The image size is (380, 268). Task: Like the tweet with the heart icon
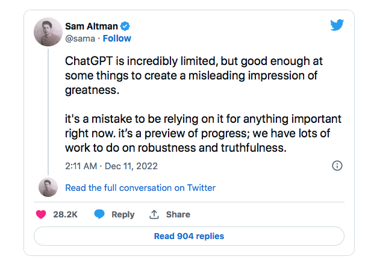click(41, 214)
